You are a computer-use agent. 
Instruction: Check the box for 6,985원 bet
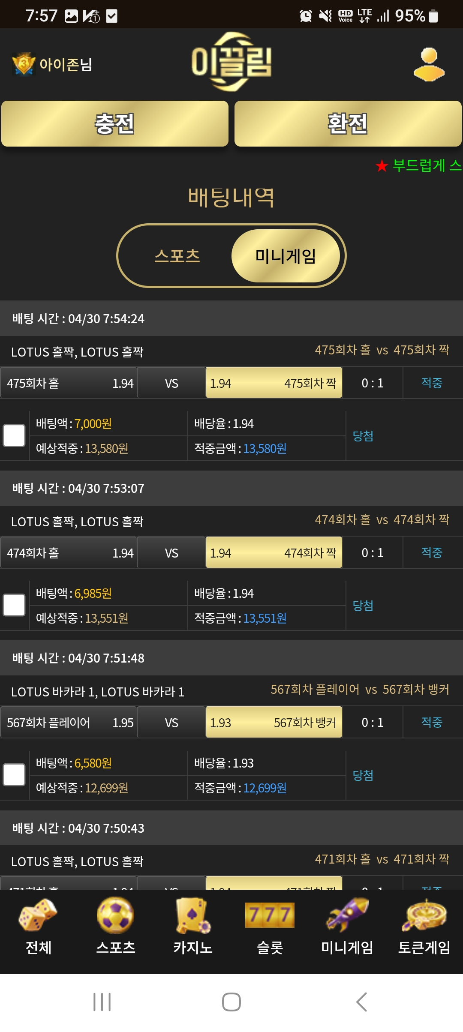[x=14, y=605]
